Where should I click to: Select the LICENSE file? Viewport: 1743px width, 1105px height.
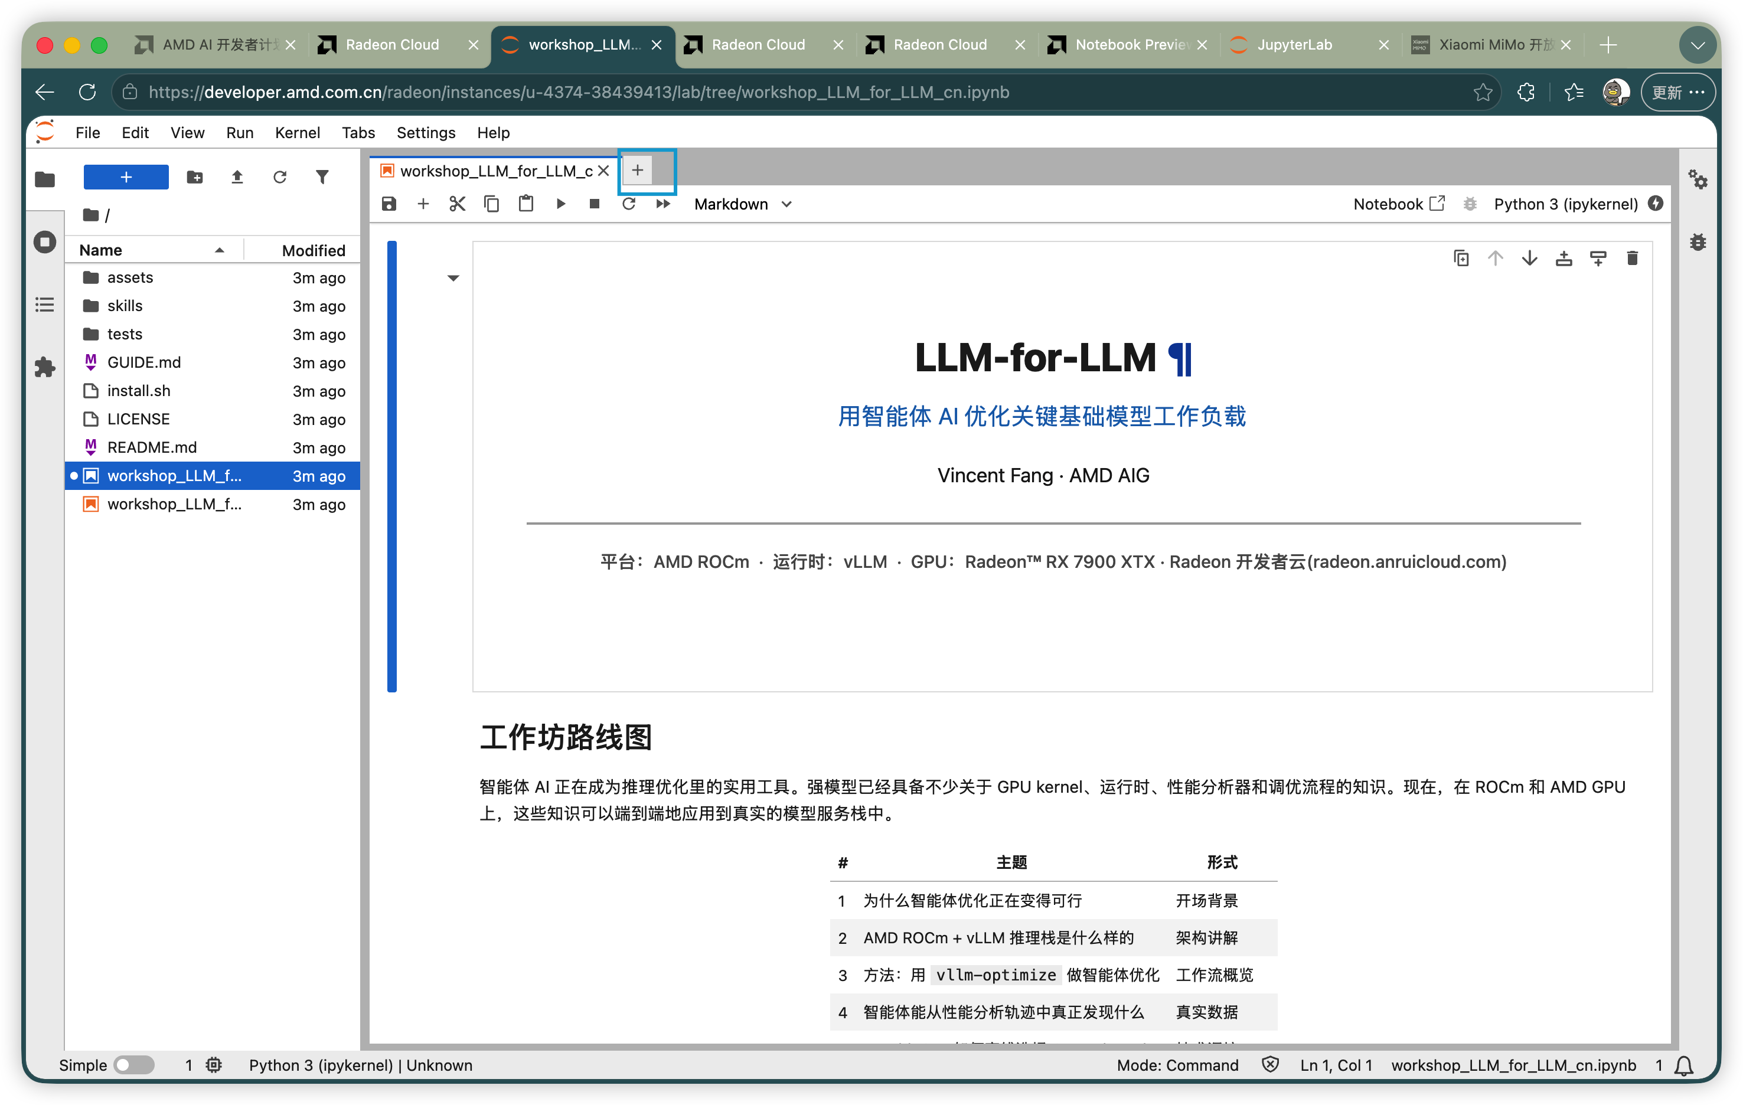pyautogui.click(x=213, y=419)
